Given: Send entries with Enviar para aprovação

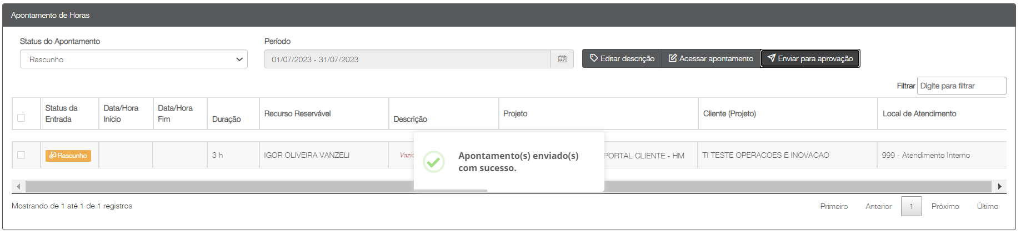Looking at the screenshot, I should coord(810,58).
